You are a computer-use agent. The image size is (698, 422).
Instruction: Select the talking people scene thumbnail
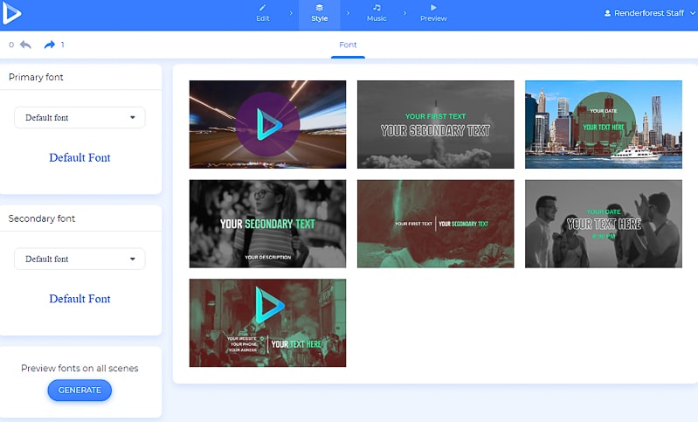[x=603, y=224]
